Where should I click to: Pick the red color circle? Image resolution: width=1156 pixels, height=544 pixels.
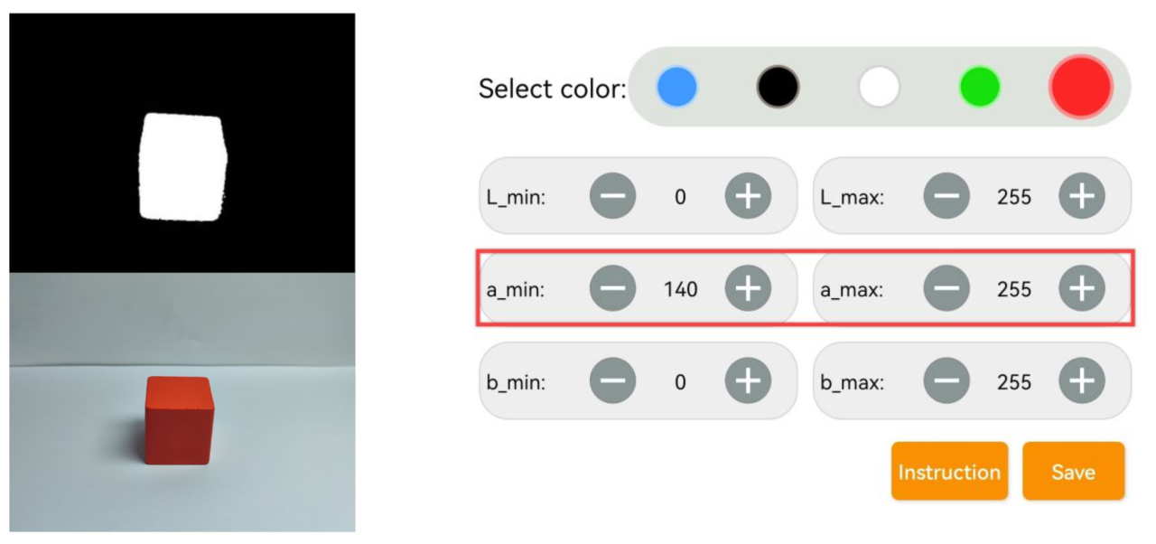pyautogui.click(x=1081, y=87)
